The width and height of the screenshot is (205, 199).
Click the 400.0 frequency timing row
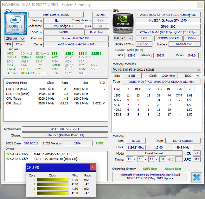[x=156, y=110]
